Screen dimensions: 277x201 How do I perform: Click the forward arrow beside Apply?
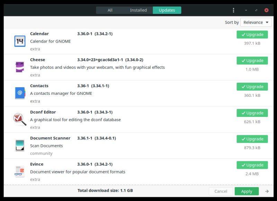tap(267, 191)
